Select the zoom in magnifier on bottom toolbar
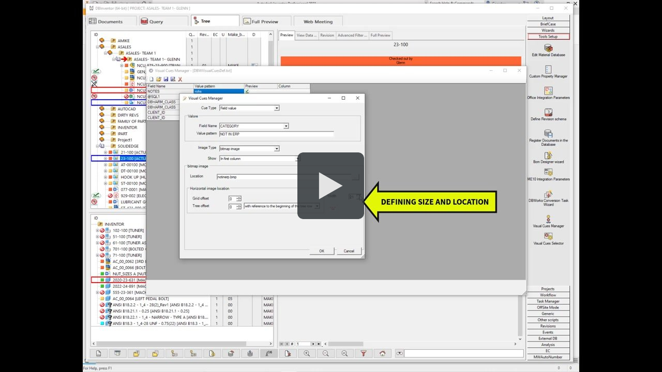Screen dimensions: 662x372 coord(307,353)
